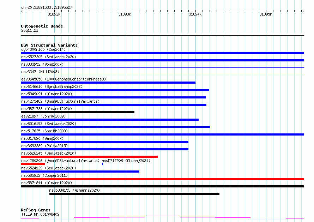Click the thin blue line under nsv3347
This screenshot has height=222, width=314.
pos(162,75)
